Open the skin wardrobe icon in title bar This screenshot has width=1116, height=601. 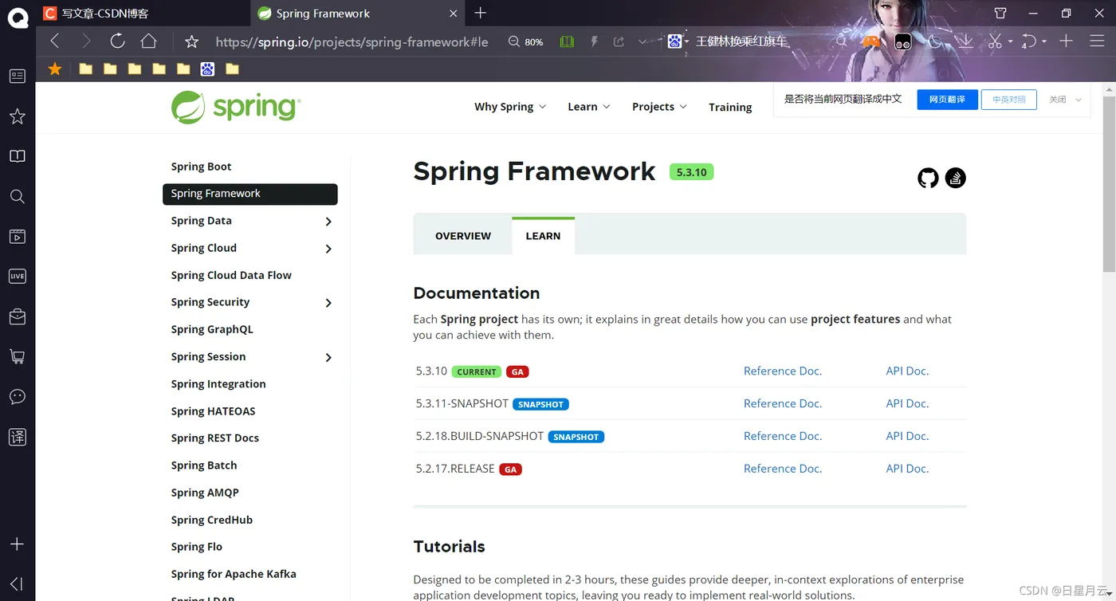[x=1000, y=14]
